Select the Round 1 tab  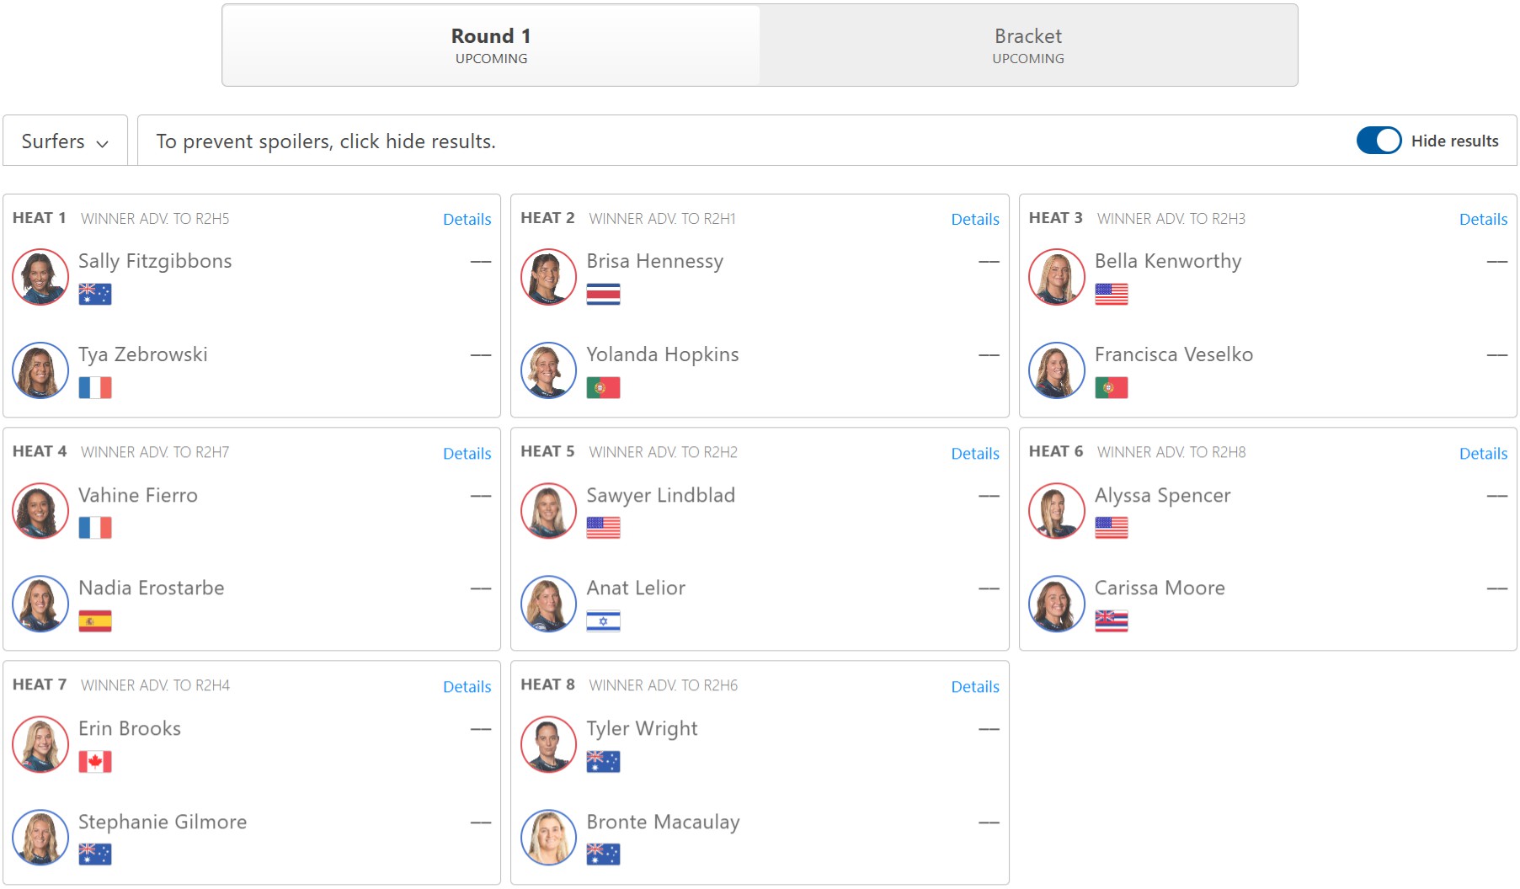[491, 45]
